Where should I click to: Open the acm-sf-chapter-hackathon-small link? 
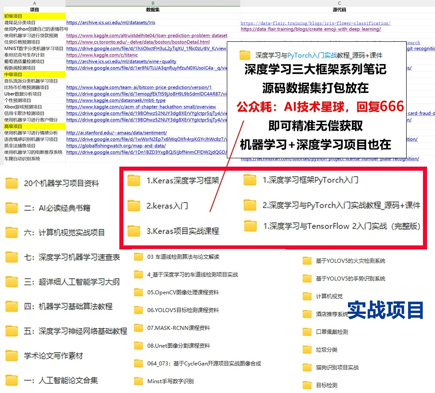coord(141,107)
